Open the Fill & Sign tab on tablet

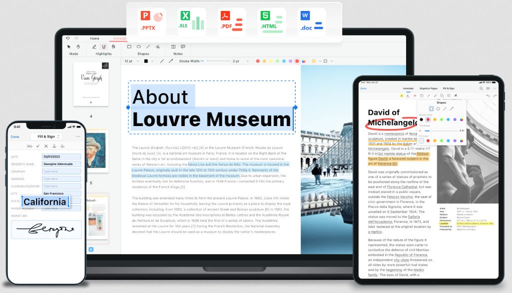[x=449, y=88]
